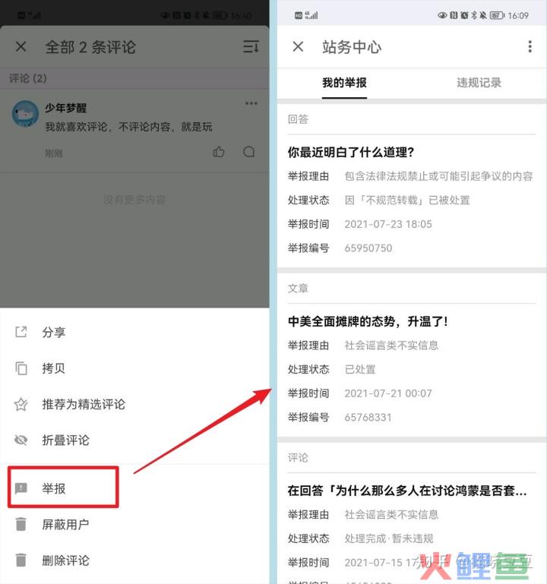The width and height of the screenshot is (547, 584).
Task: Choose 删除评论 from the menu
Action: click(x=65, y=560)
